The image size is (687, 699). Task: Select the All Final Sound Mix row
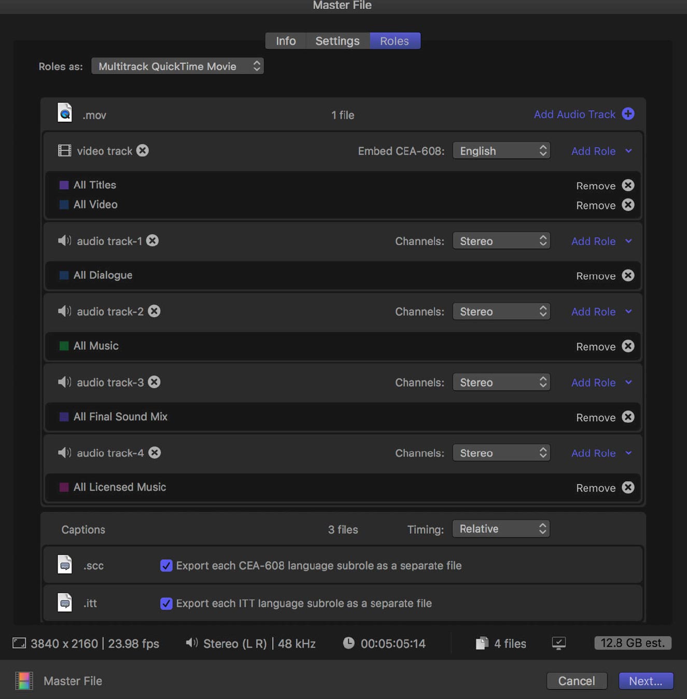pos(343,417)
